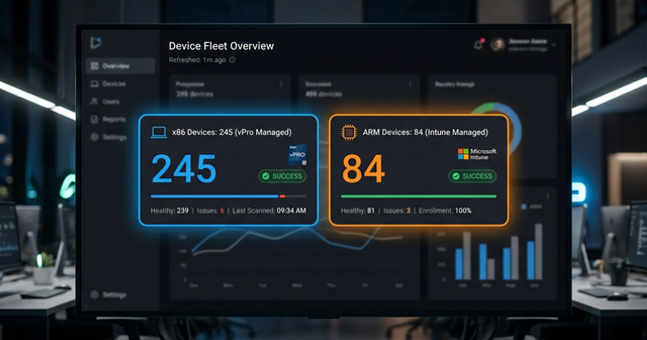
Task: Open the second summary card's three-dot menu
Action: point(410,84)
